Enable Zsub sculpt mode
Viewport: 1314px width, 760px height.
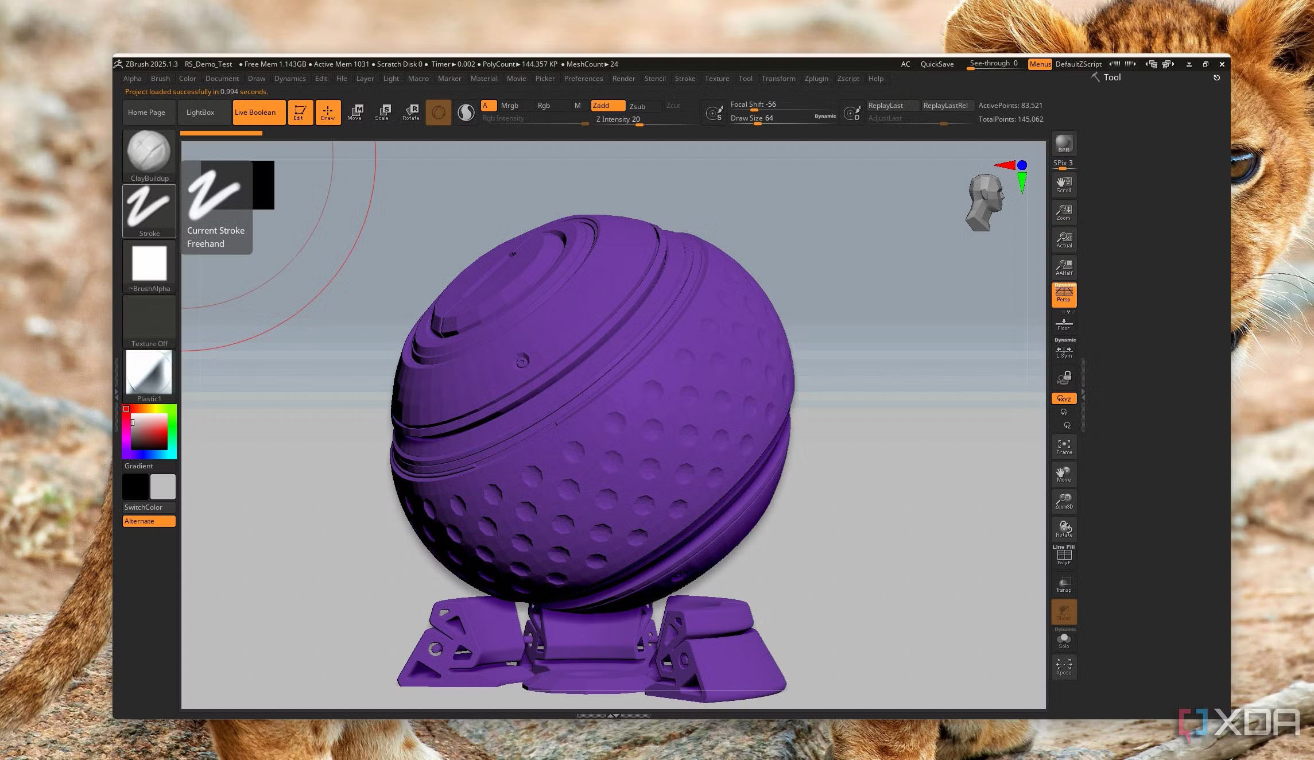pos(644,106)
